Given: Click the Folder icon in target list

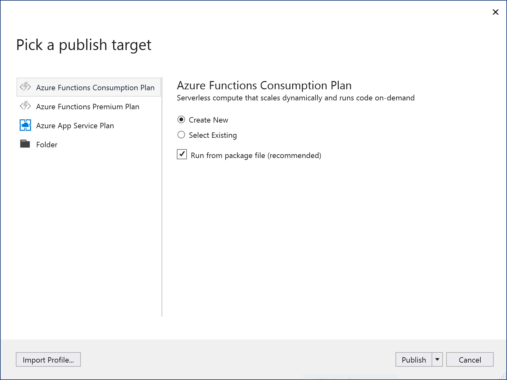Looking at the screenshot, I should click(25, 144).
